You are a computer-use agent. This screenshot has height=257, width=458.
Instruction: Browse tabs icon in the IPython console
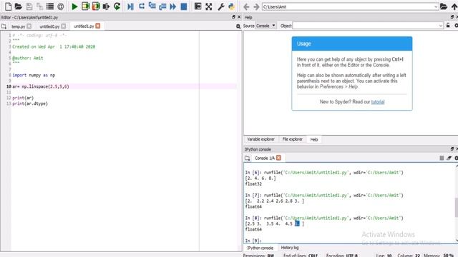click(x=248, y=158)
